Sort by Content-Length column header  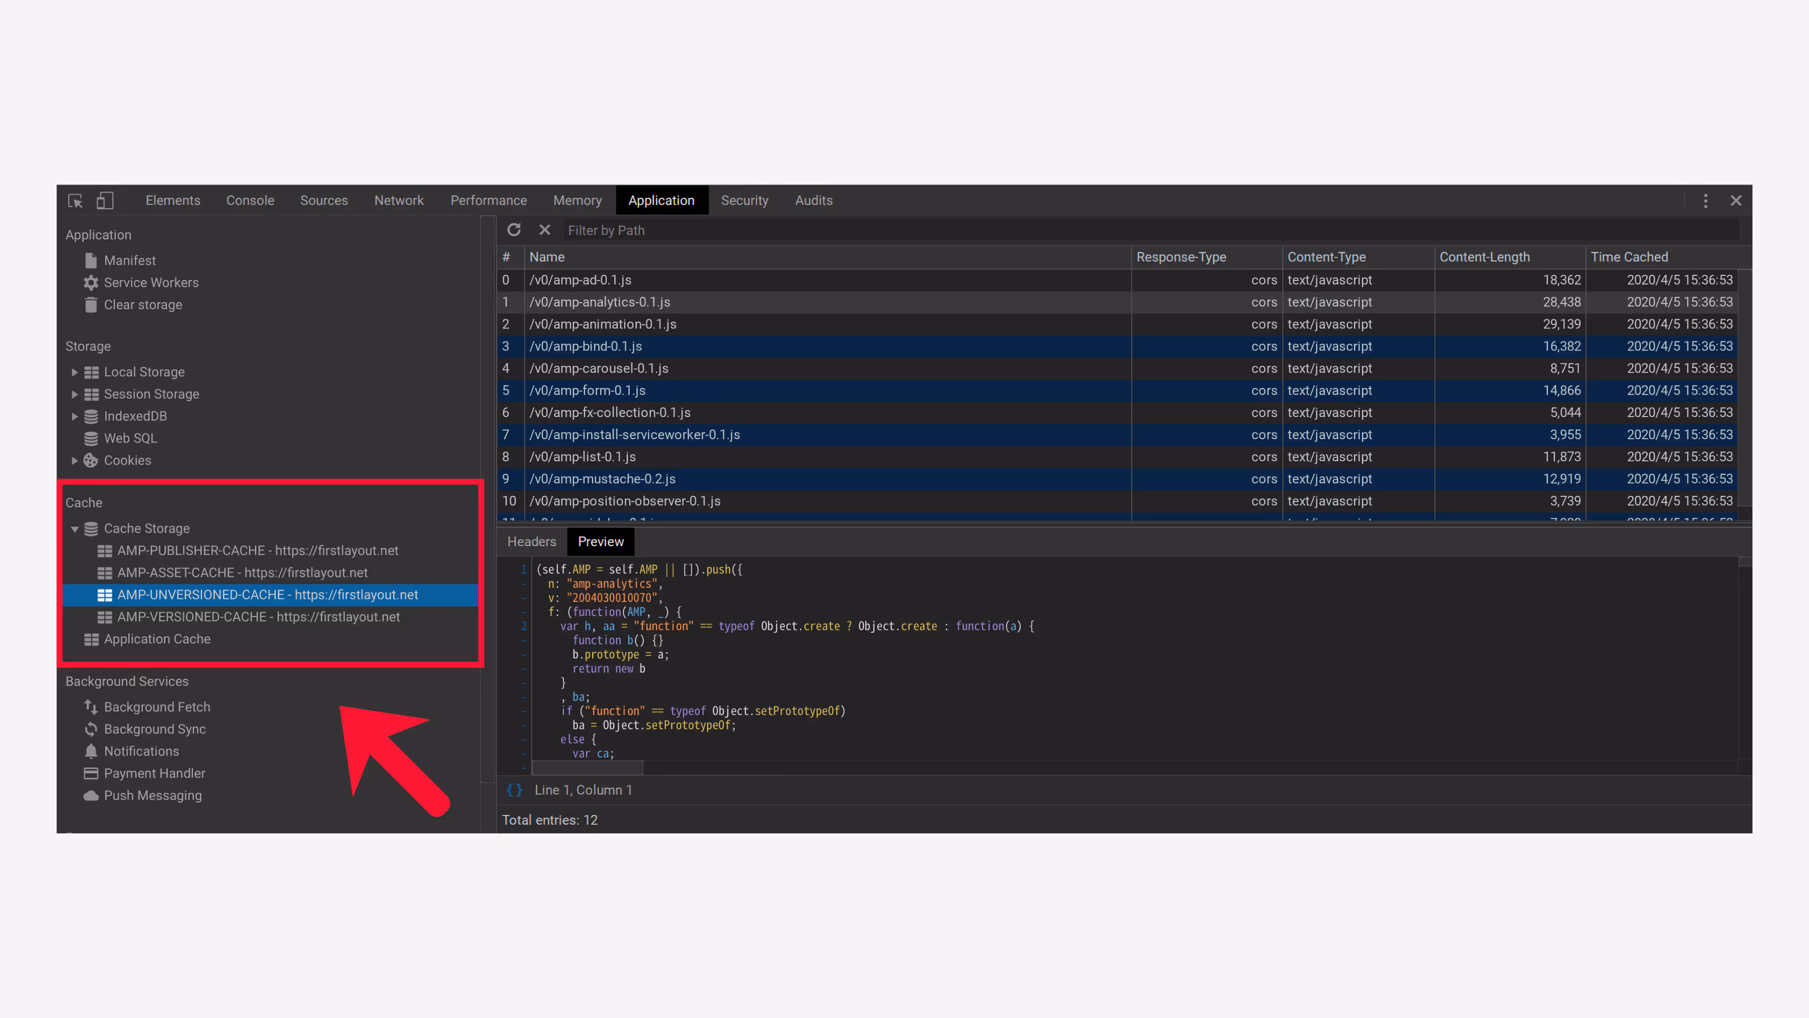pos(1510,257)
